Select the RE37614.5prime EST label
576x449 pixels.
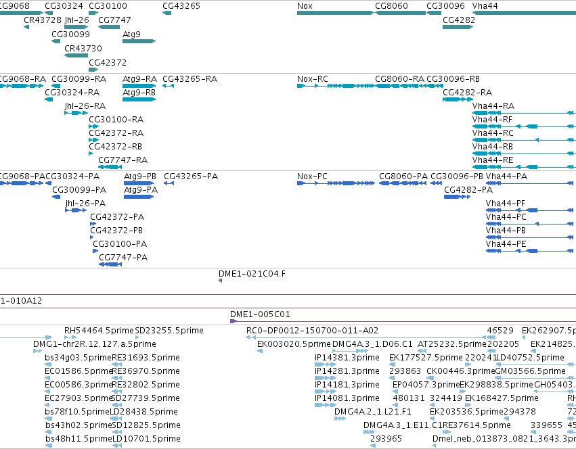pyautogui.click(x=477, y=425)
